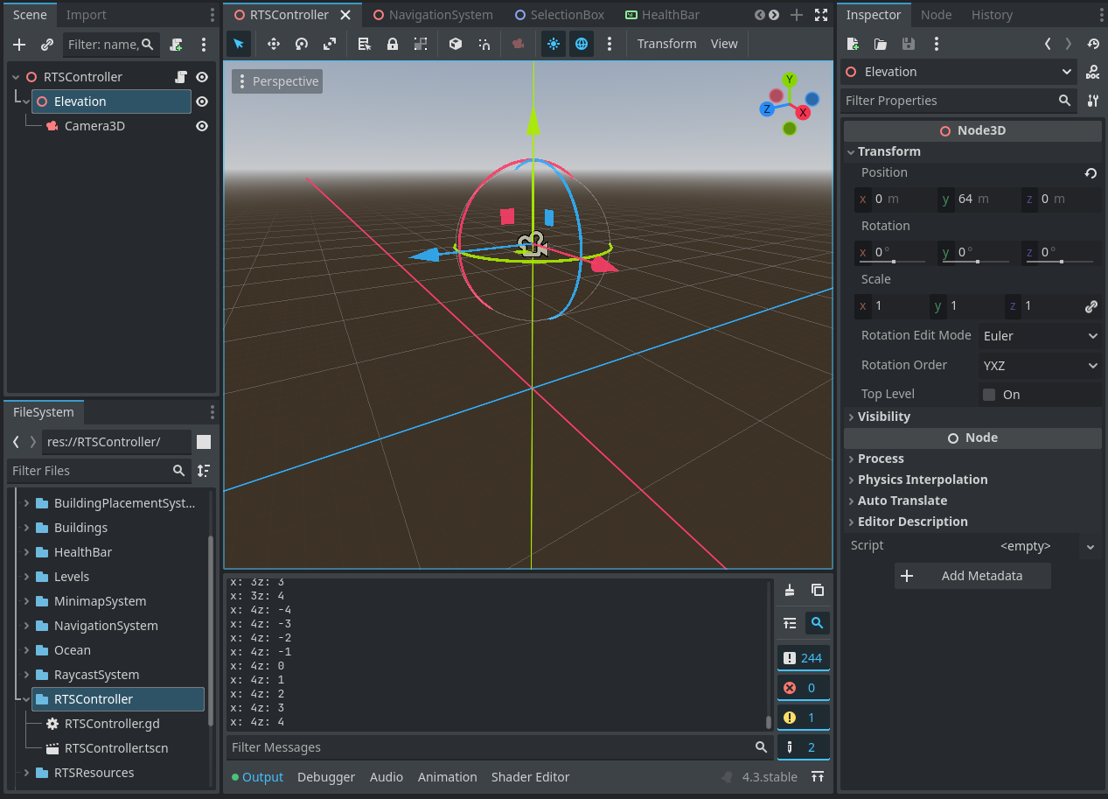Enable preview sunlight toggle

coord(553,43)
